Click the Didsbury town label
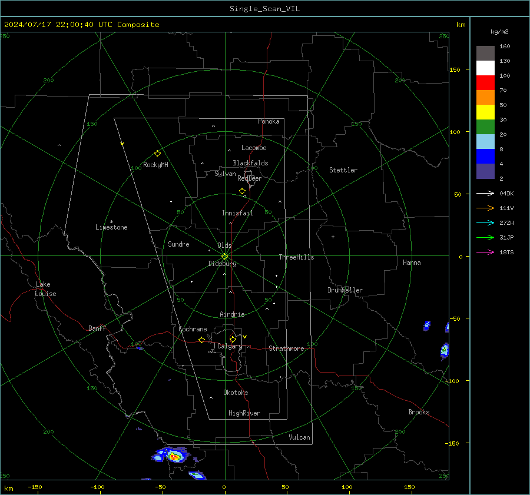This screenshot has height=495, width=530. [x=222, y=264]
